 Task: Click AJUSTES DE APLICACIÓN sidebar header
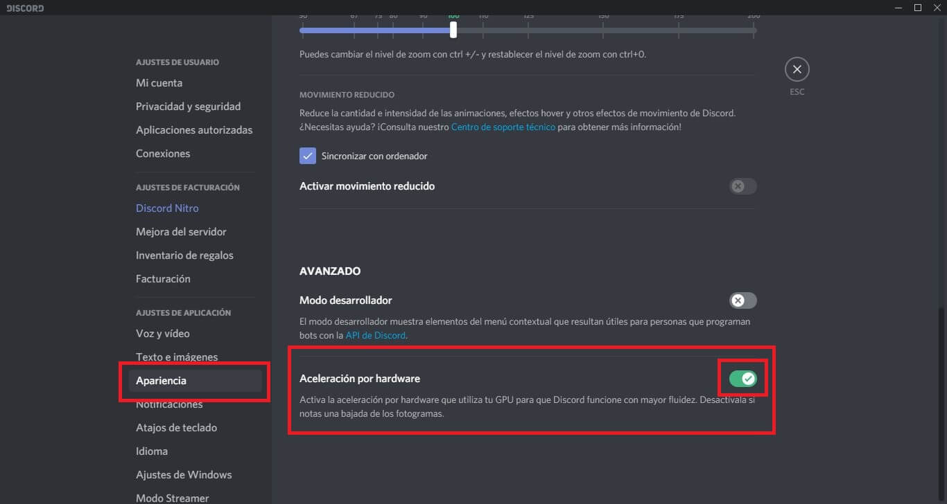[x=184, y=313]
